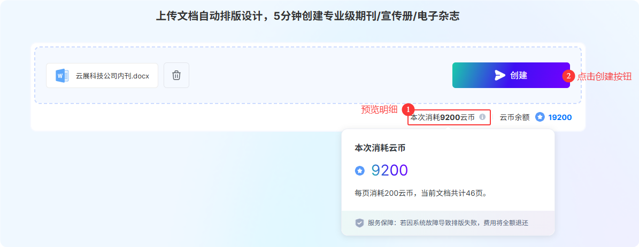This screenshot has width=639, height=247.
Task: Click the popup title 本次消耗云币
Action: coord(380,148)
